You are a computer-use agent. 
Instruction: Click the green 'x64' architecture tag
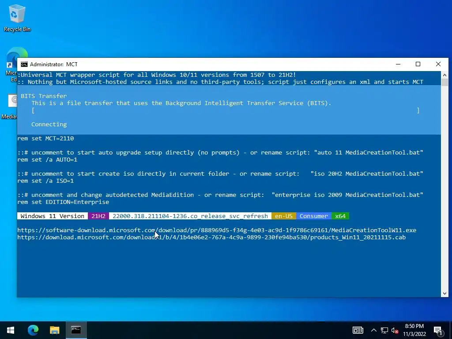point(340,216)
